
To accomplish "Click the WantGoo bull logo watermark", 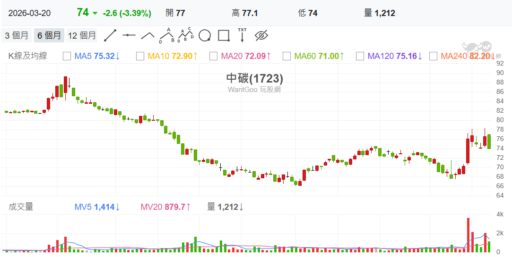I will [x=477, y=49].
